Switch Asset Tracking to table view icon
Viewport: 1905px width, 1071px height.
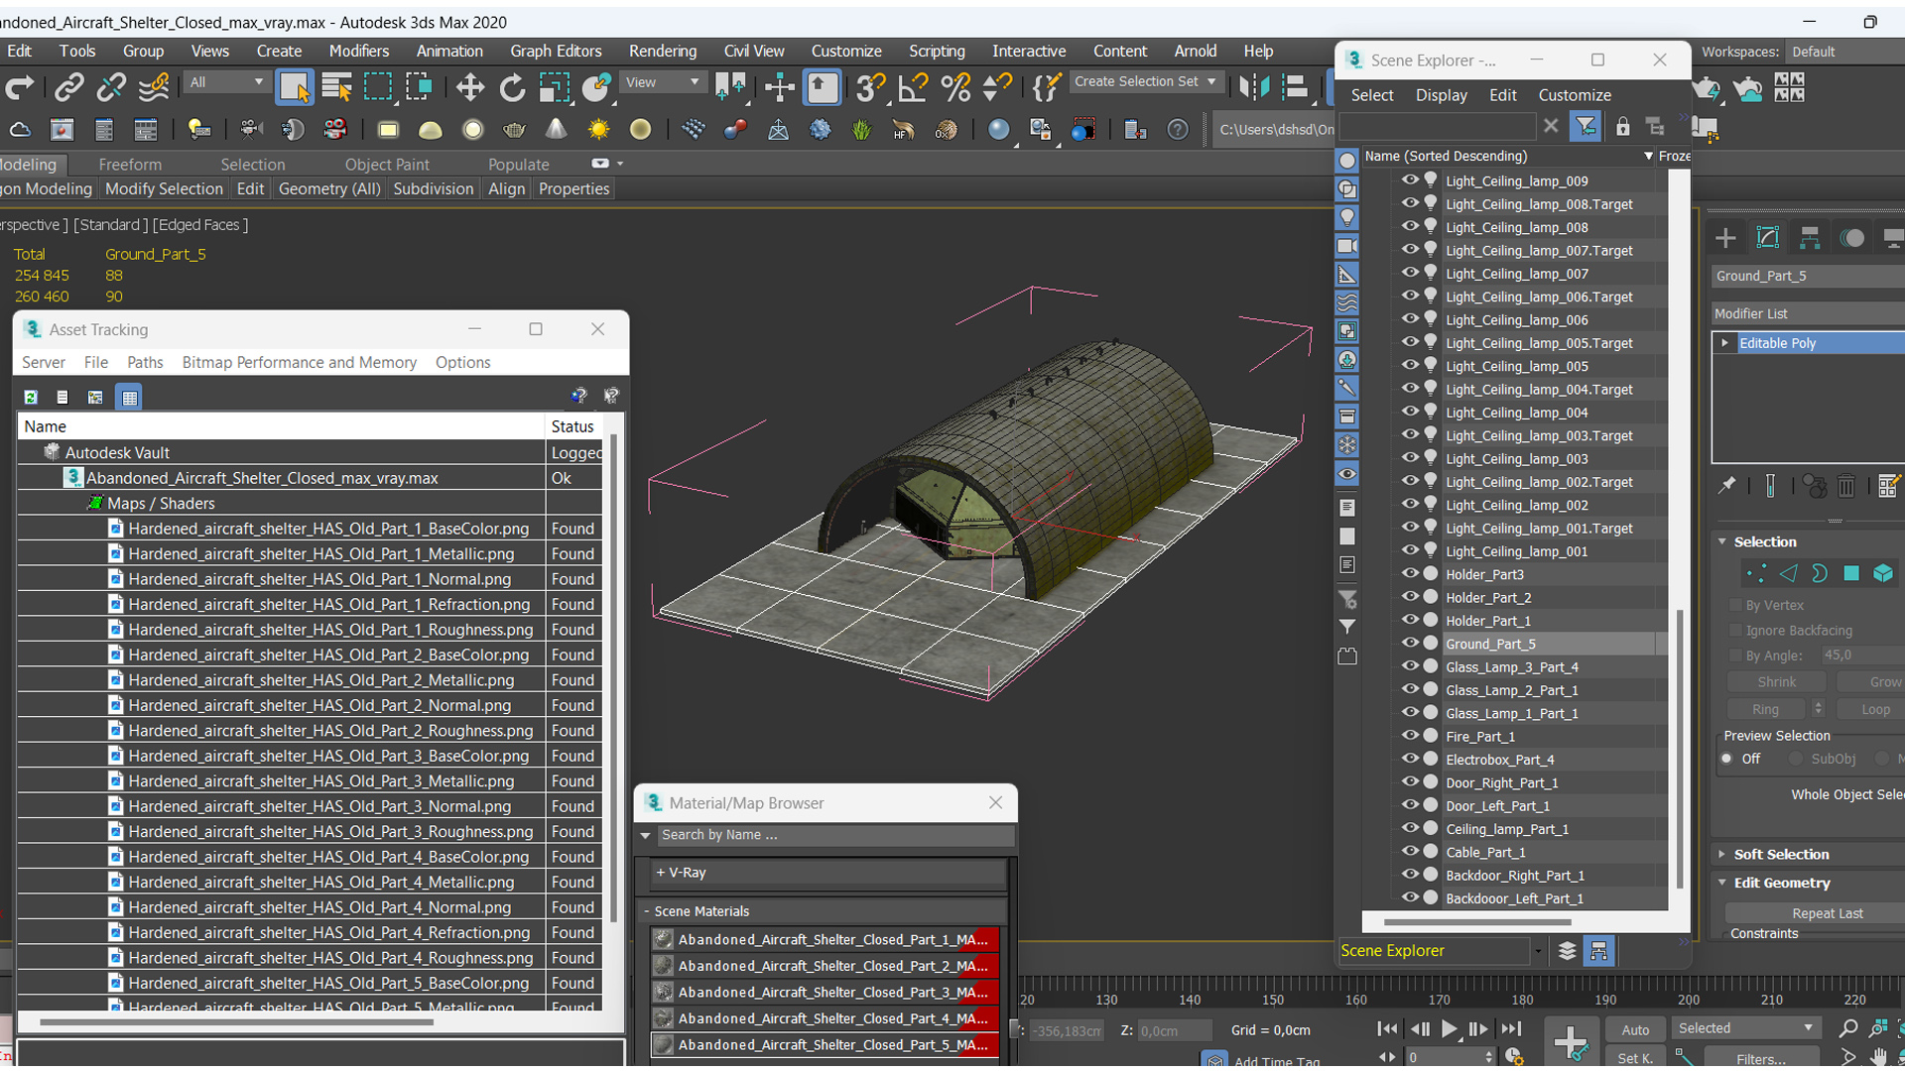point(130,397)
